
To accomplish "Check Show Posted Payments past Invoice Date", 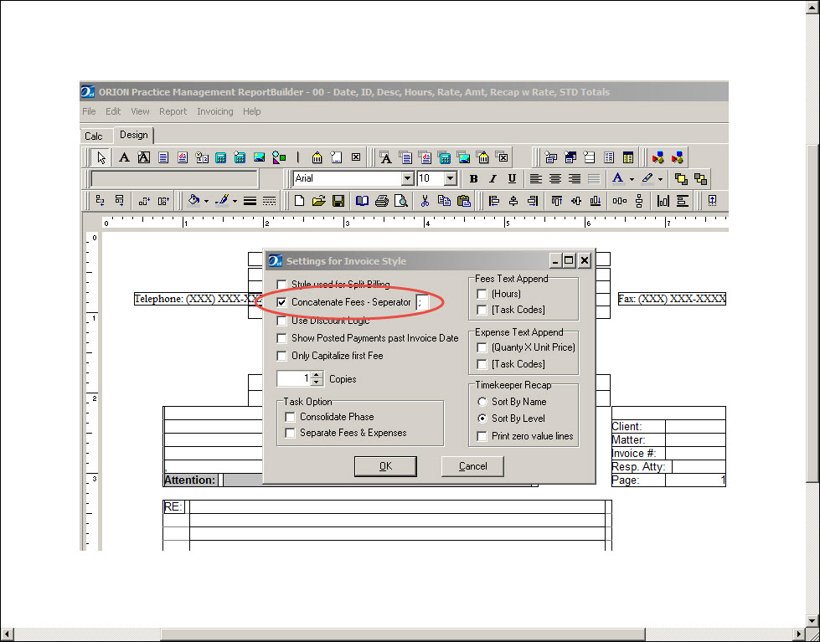I will (282, 338).
